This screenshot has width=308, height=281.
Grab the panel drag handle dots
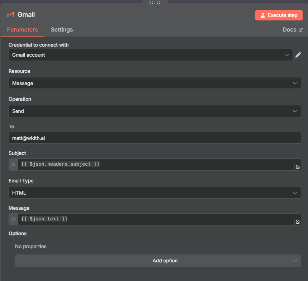[155, 3]
